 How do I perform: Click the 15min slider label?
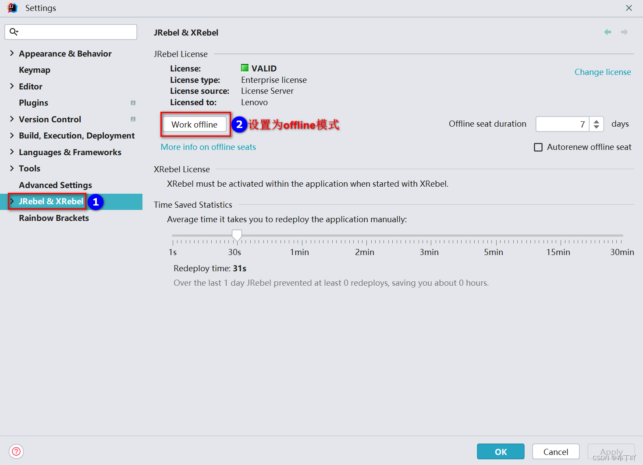coord(558,252)
